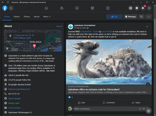Open the notifications bell
The height and width of the screenshot is (116, 156).
[143, 8]
